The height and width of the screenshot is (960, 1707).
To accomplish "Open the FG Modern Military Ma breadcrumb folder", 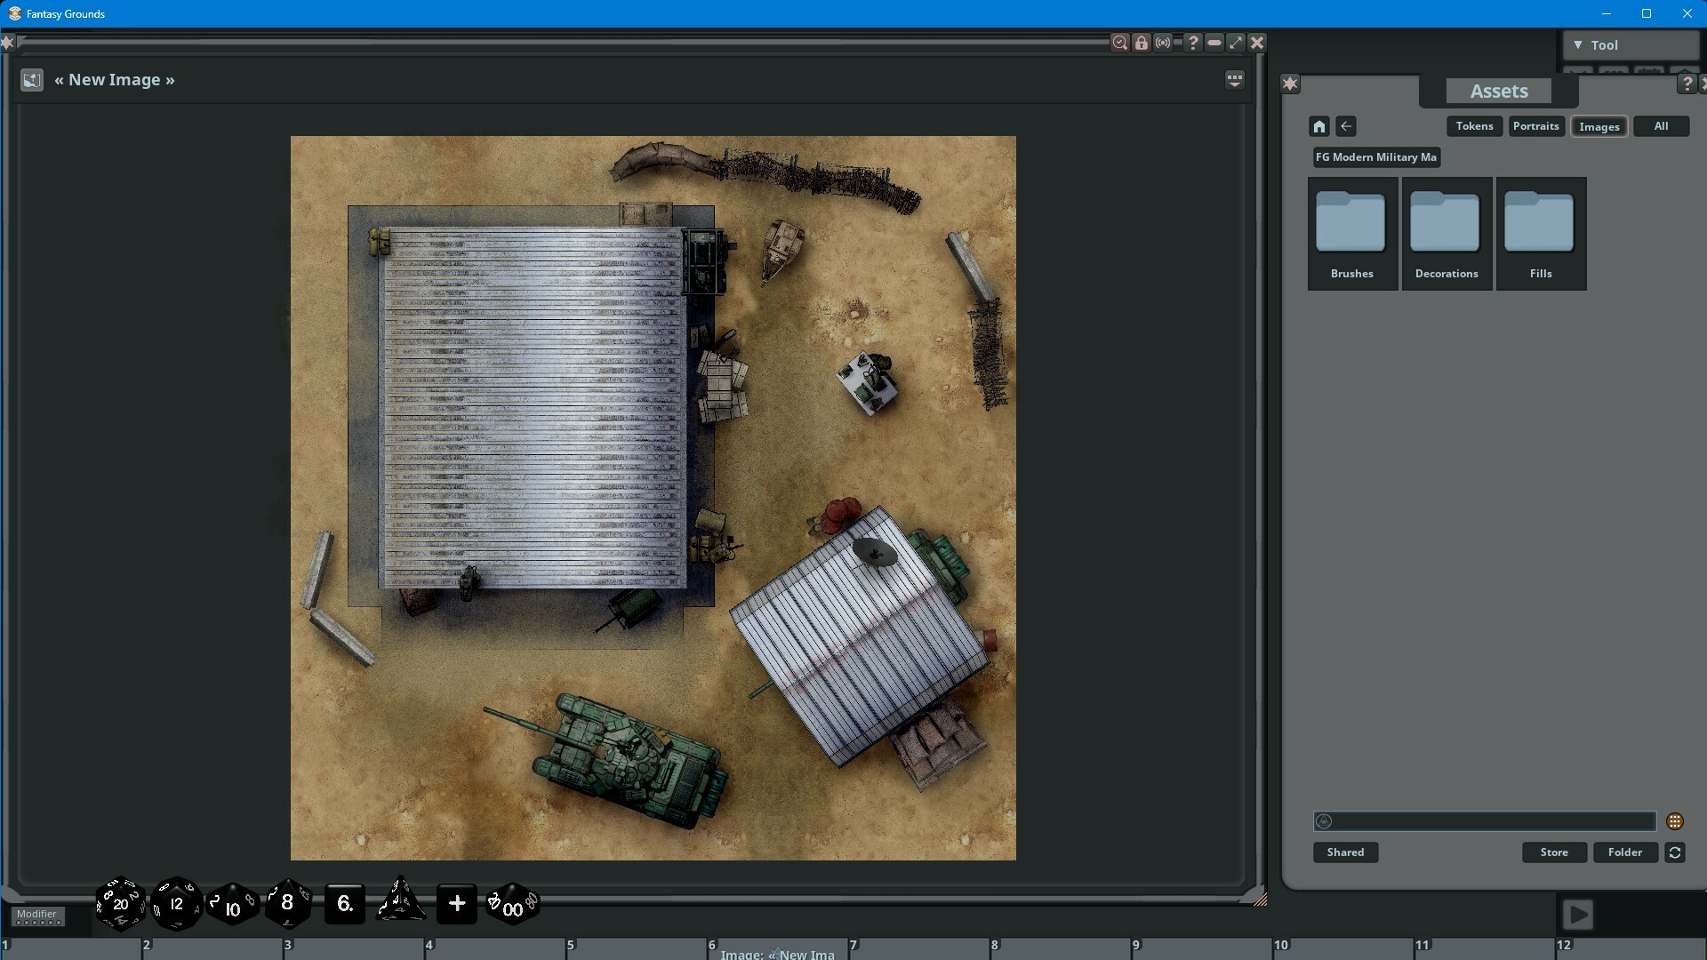I will point(1376,156).
